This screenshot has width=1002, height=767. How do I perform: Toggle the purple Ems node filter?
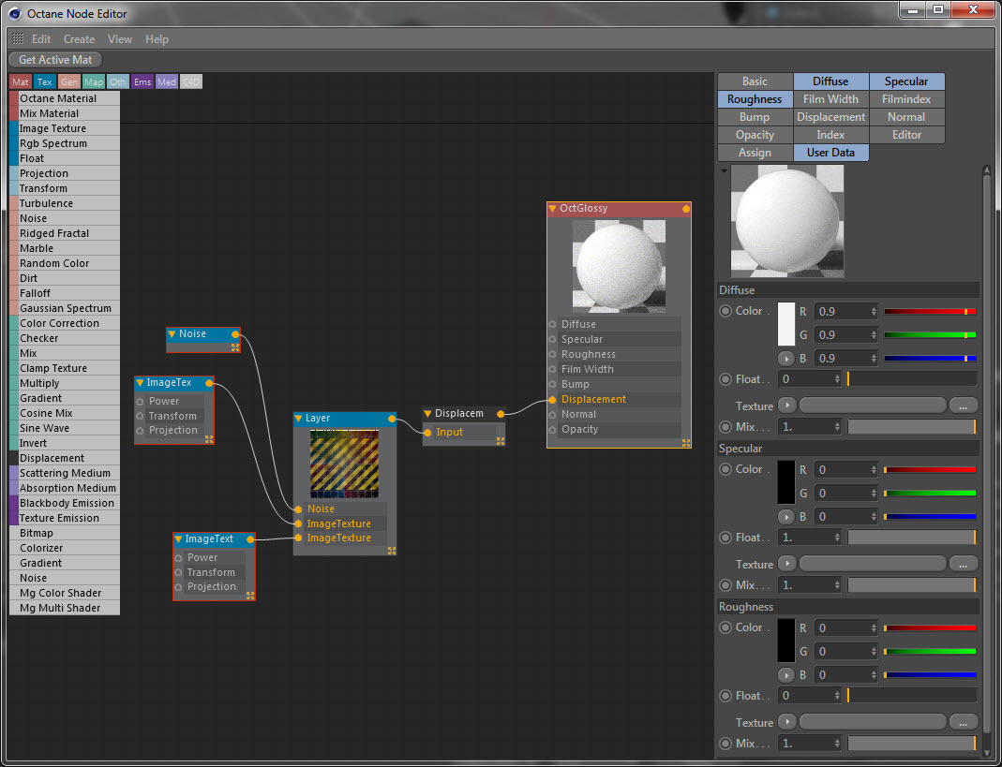(142, 81)
